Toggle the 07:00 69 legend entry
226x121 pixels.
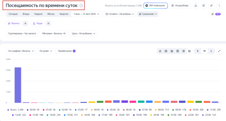(x=145, y=110)
